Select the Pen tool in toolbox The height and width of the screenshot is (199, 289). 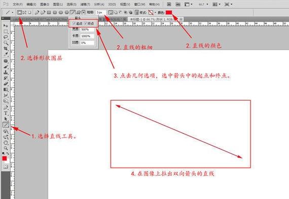coord(6,107)
